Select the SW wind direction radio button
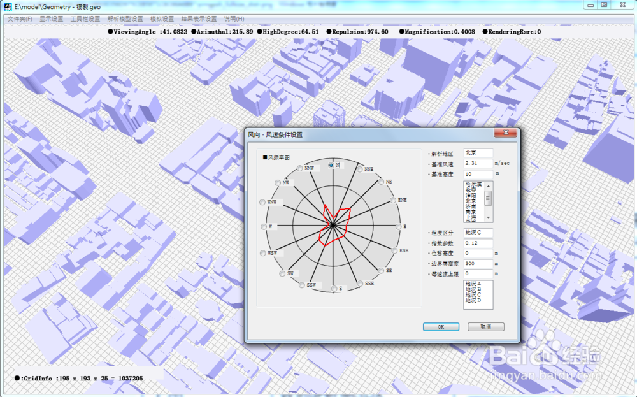 pyautogui.click(x=282, y=274)
